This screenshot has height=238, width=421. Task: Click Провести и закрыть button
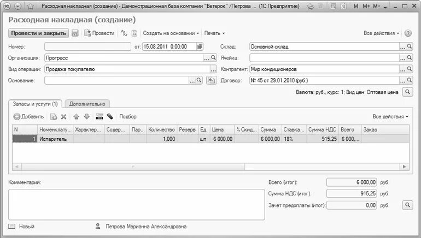[38, 33]
